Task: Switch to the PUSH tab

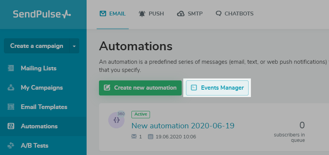Action: [151, 14]
